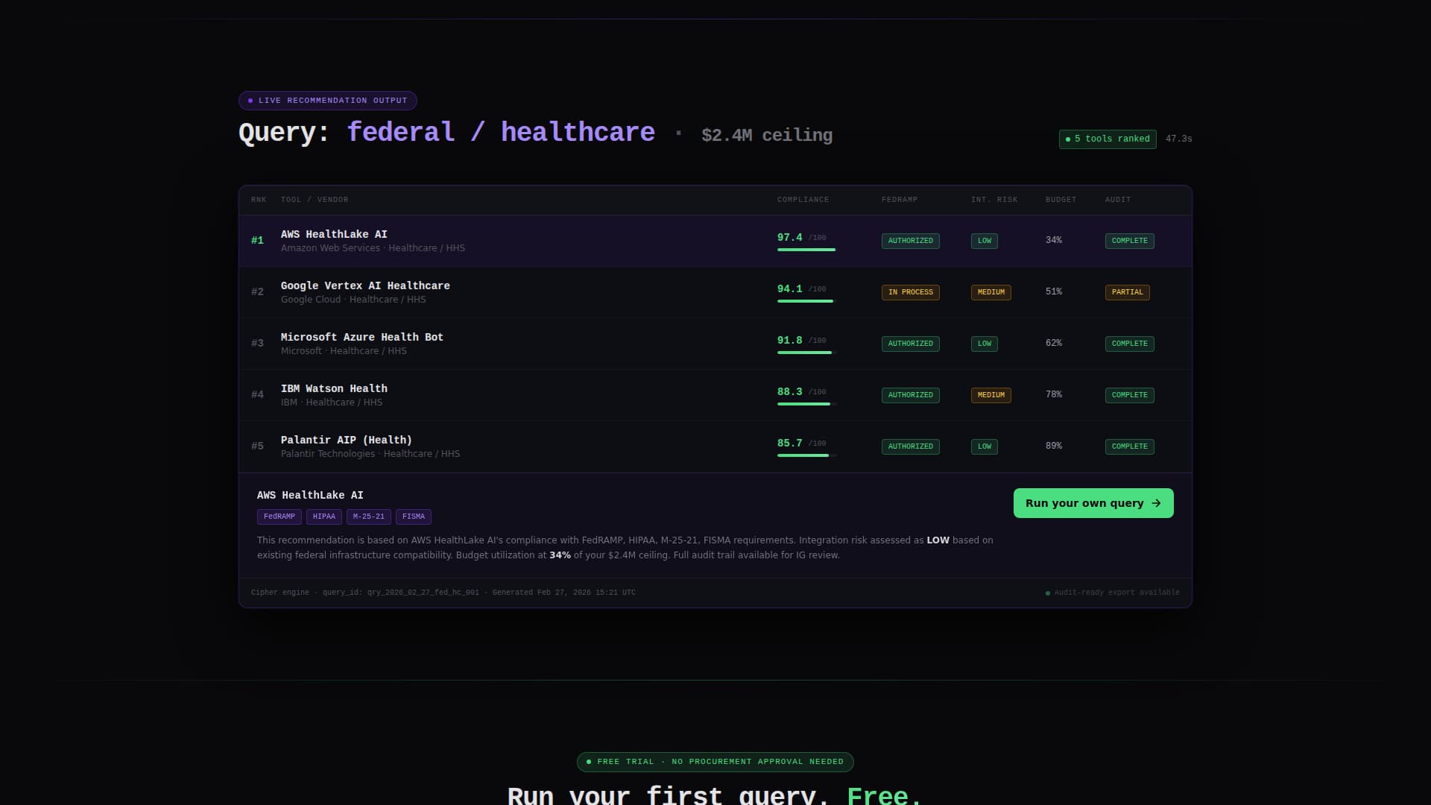The image size is (1431, 805).
Task: Click AUTHORIZED badge in Palantir row
Action: click(x=911, y=446)
